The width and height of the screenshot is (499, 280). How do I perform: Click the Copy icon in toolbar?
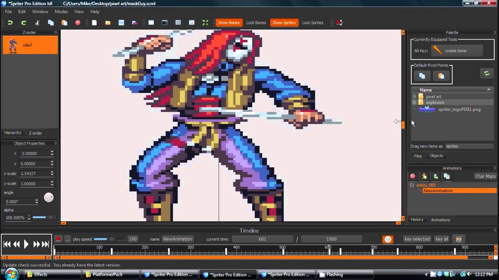pos(51,23)
